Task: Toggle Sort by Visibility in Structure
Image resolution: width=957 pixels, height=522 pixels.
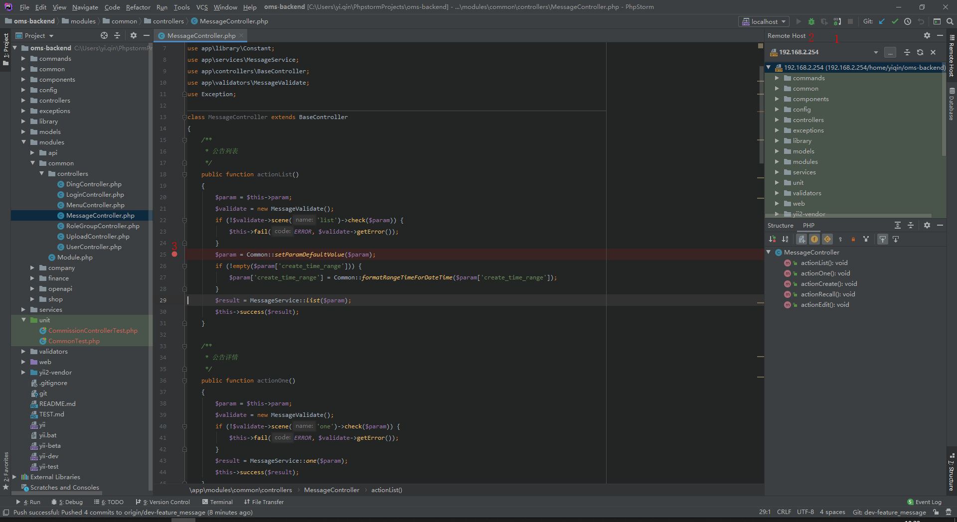Action: pyautogui.click(x=773, y=239)
